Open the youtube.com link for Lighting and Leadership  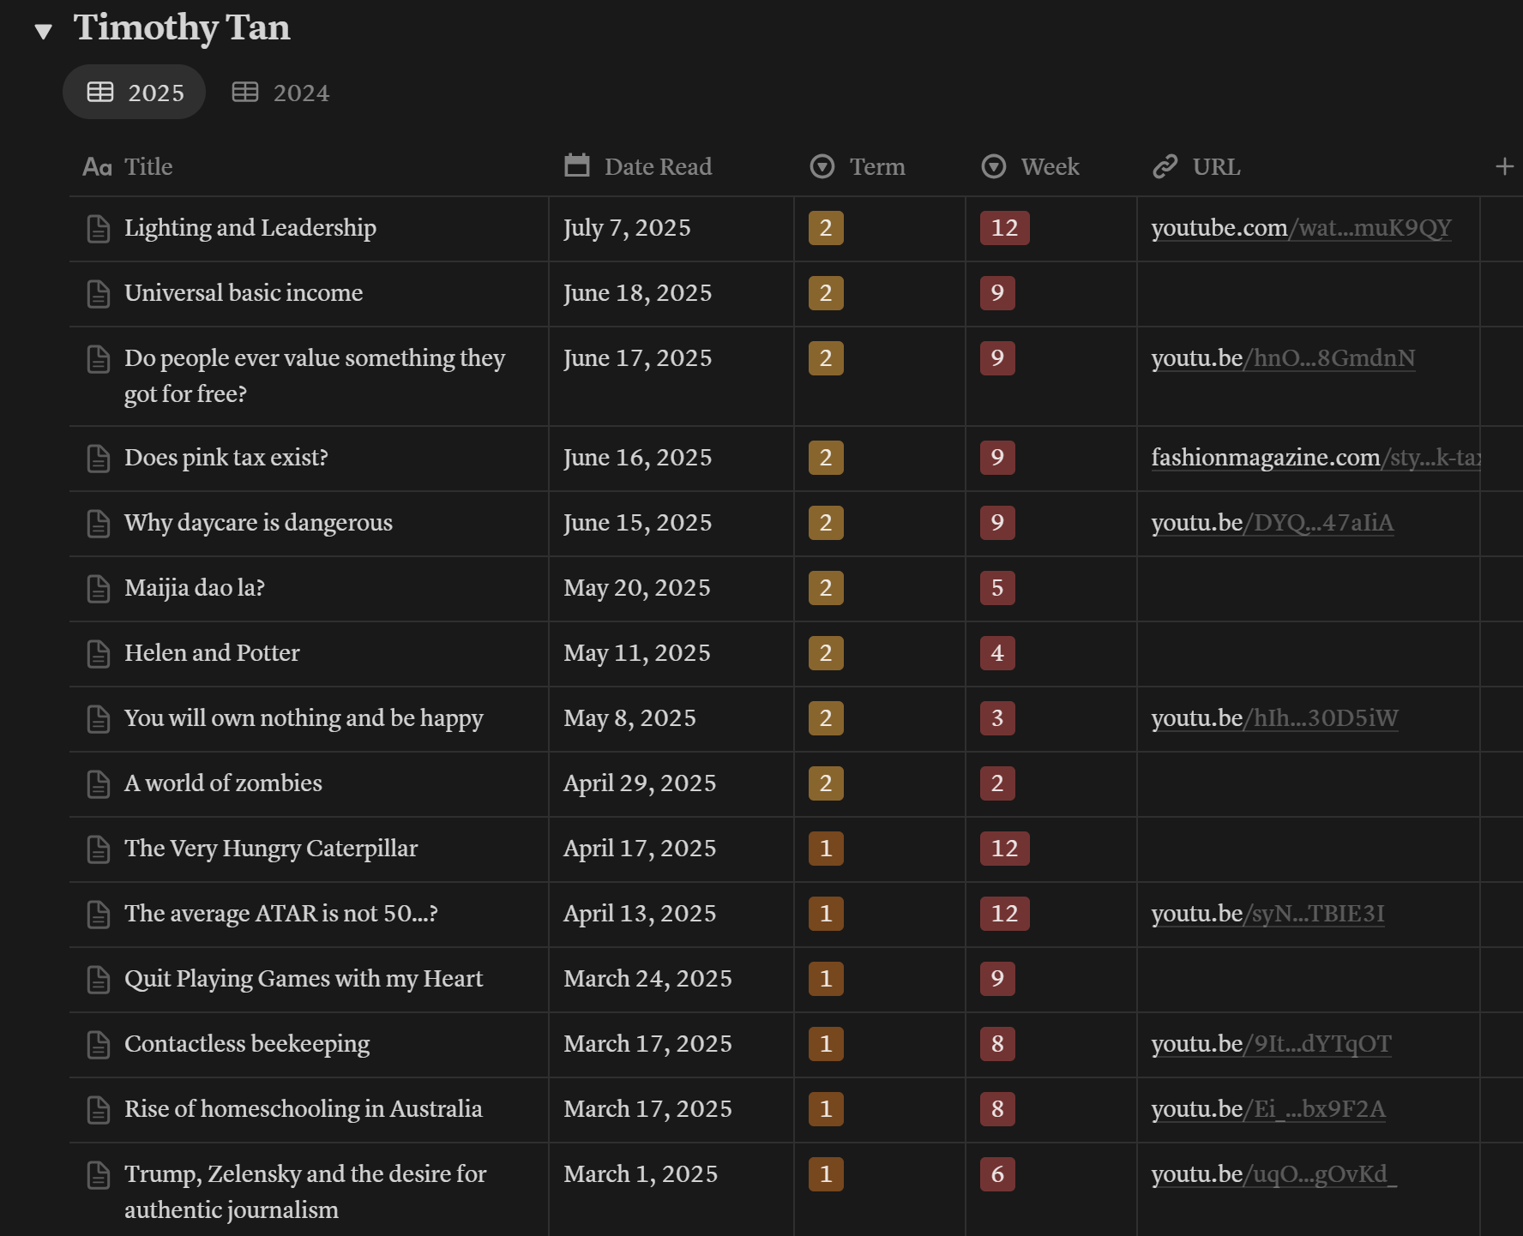point(1301,228)
